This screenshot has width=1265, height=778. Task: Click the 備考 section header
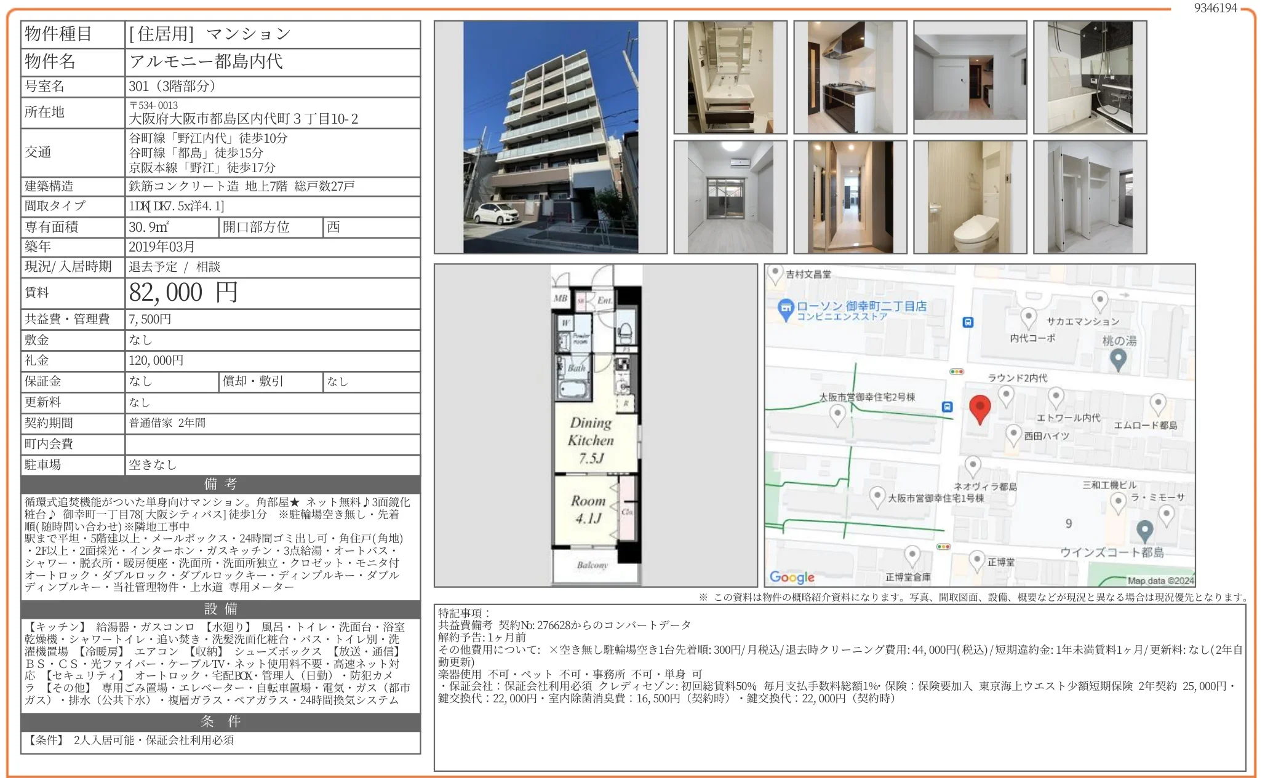point(220,483)
